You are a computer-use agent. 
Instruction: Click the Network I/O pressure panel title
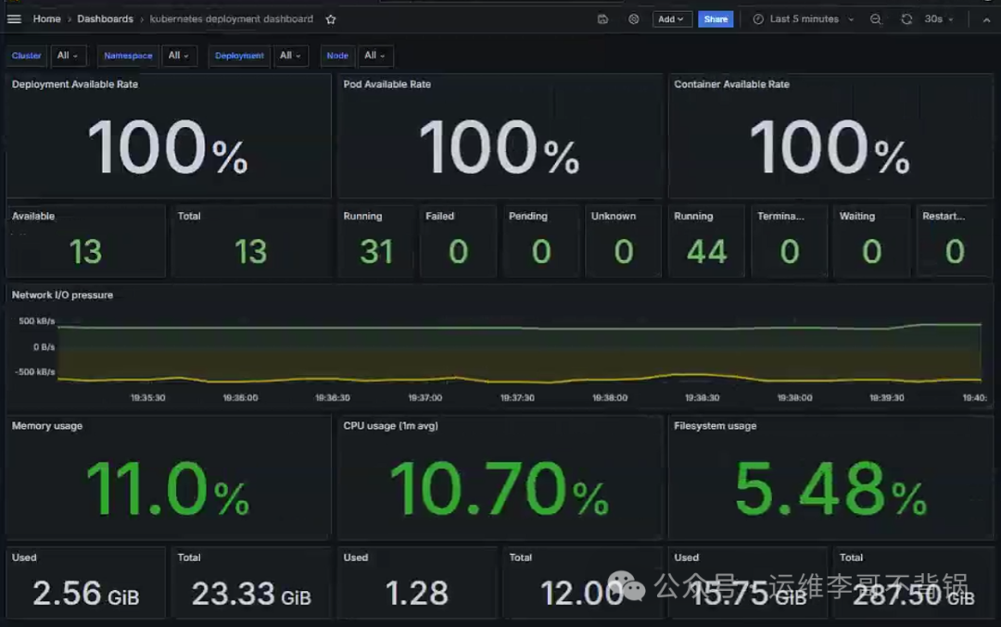[62, 295]
